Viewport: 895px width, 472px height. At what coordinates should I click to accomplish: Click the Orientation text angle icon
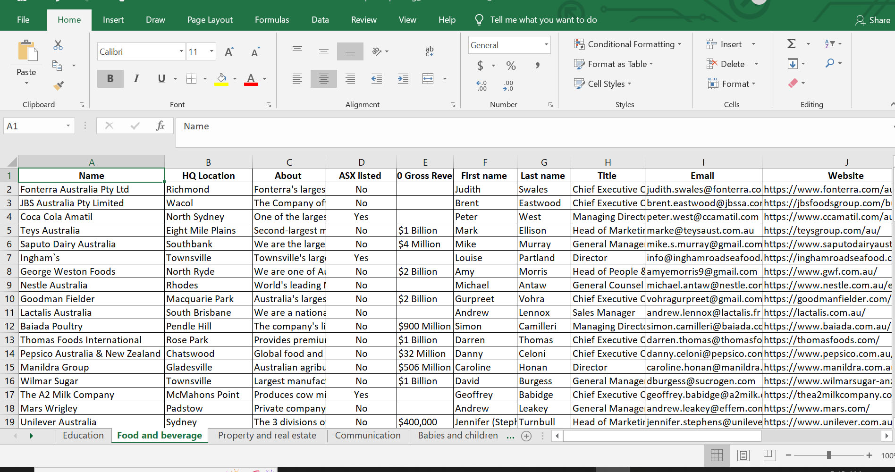(x=377, y=51)
